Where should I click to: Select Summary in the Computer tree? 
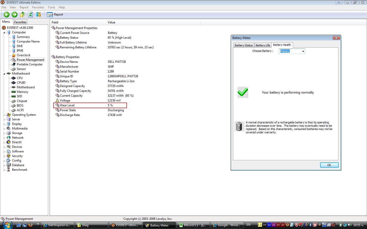23,37
